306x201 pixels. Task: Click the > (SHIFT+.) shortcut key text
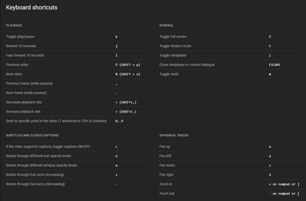point(126,112)
